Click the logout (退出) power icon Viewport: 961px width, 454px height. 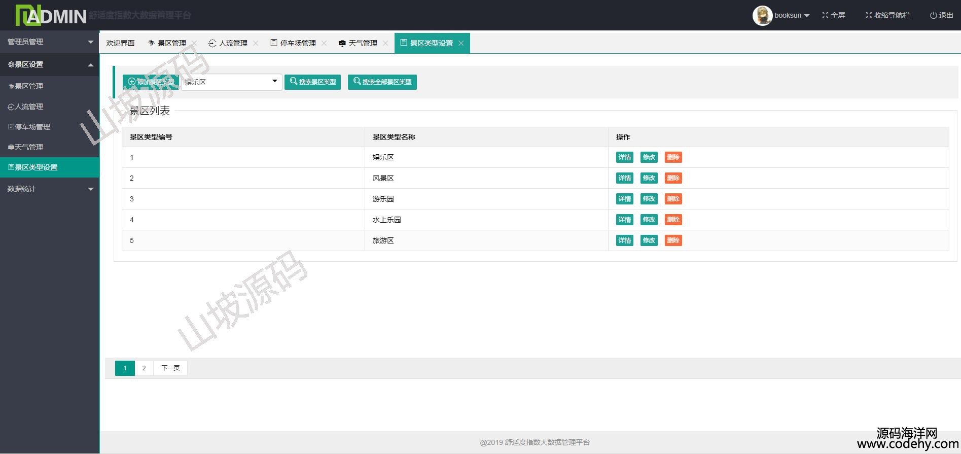(x=933, y=15)
